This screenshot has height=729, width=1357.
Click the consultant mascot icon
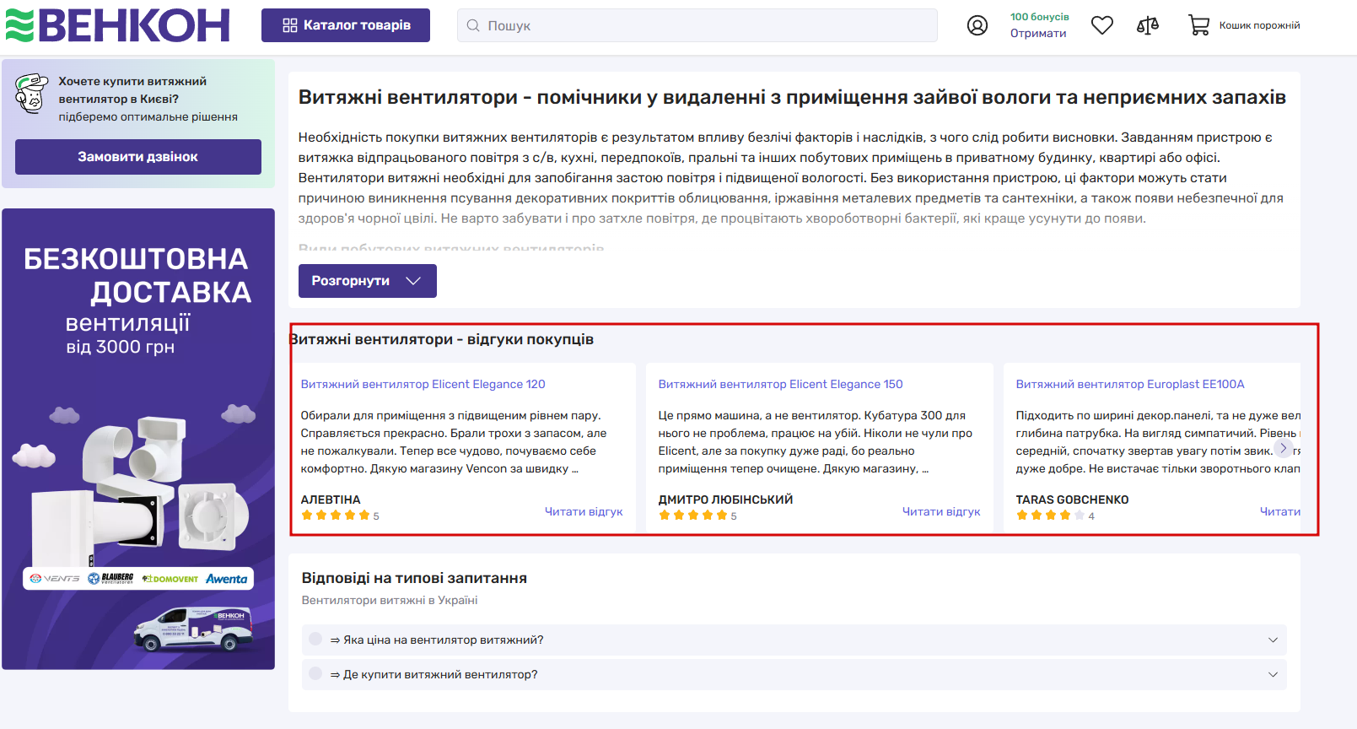(x=32, y=94)
